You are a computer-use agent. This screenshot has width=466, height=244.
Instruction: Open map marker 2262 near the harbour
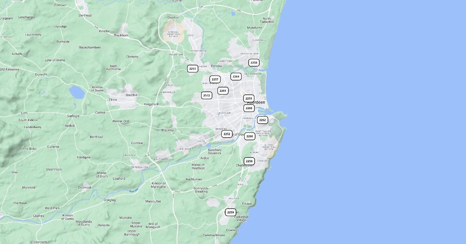(263, 120)
